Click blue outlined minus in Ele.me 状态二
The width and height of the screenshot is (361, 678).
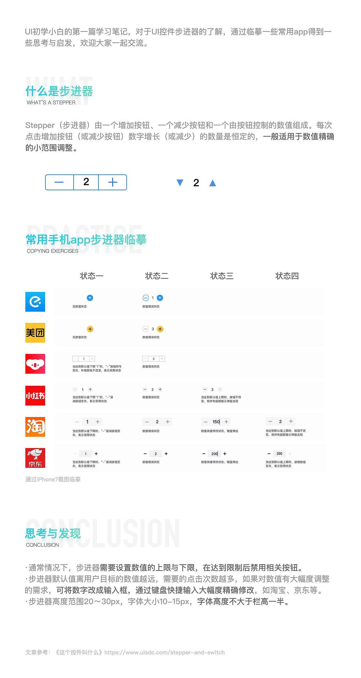click(x=146, y=298)
